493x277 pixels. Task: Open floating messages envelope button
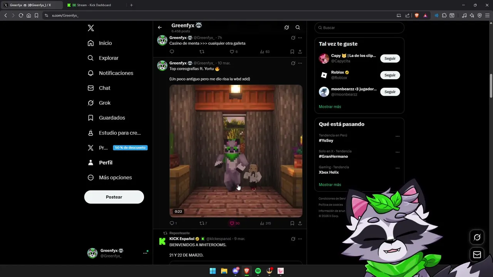point(477,255)
